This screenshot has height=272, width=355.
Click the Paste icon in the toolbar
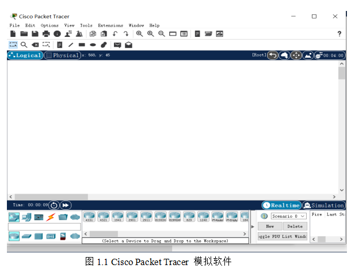tap(104, 34)
